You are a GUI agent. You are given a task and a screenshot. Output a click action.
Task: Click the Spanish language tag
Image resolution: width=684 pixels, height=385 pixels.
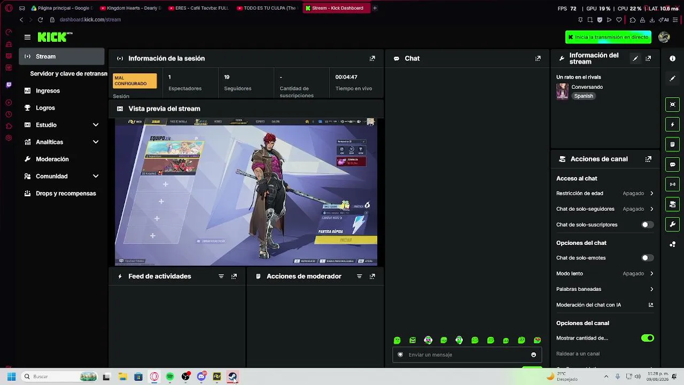584,96
